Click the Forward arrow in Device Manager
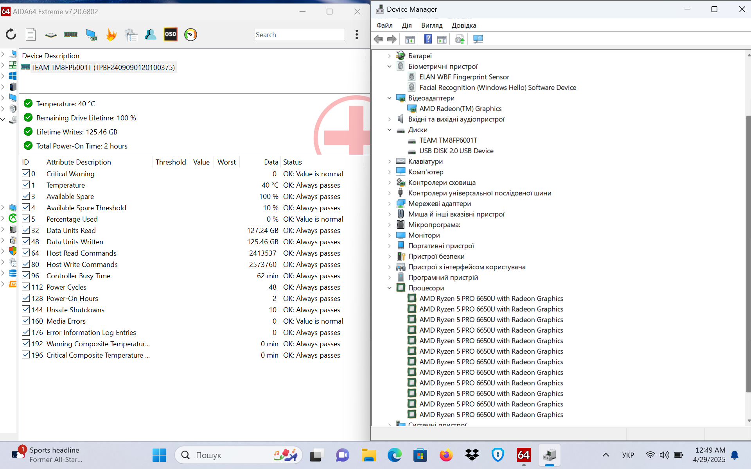 [x=392, y=39]
